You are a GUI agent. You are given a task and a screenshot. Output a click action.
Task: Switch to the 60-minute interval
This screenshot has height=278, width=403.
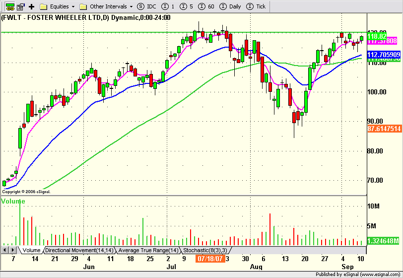tap(206, 6)
